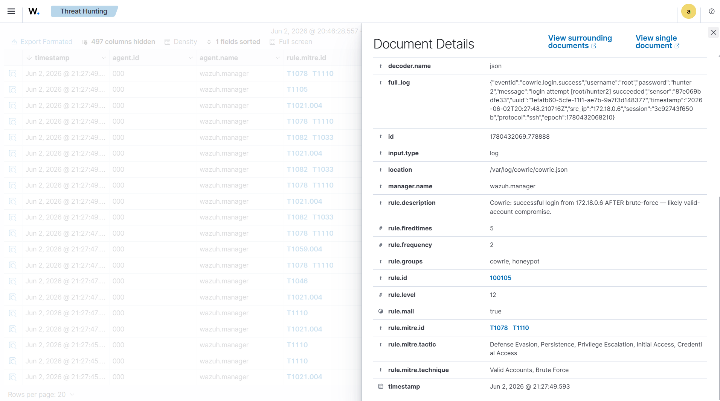Screen dimensions: 720x401
Task: Open View single document link
Action: point(657,42)
